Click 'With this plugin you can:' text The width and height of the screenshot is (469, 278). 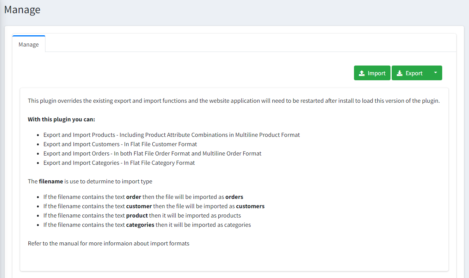(61, 119)
